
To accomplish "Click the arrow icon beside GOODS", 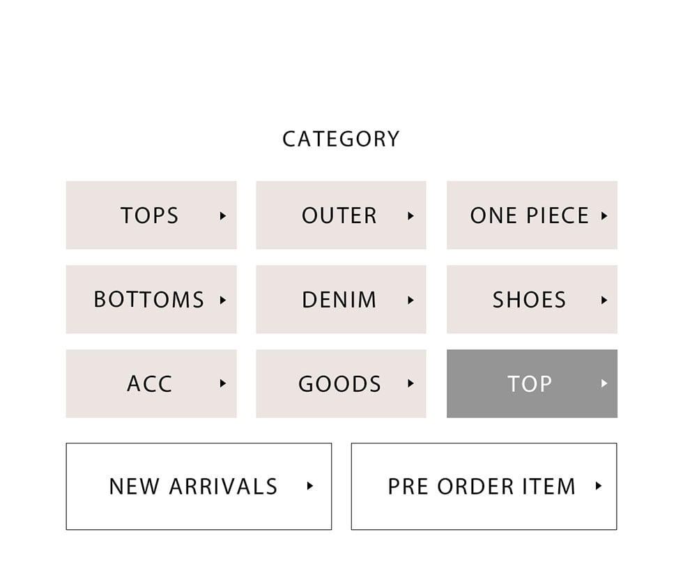I will (x=410, y=383).
